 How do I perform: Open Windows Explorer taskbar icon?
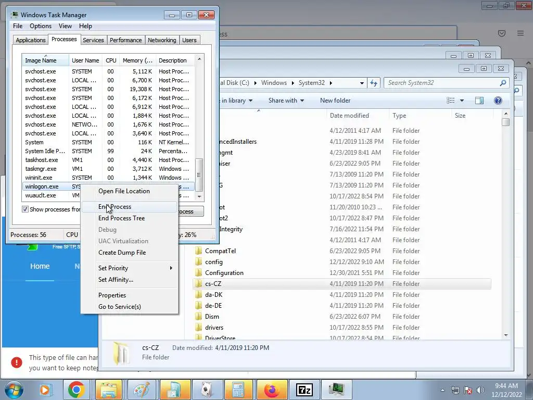(108, 390)
